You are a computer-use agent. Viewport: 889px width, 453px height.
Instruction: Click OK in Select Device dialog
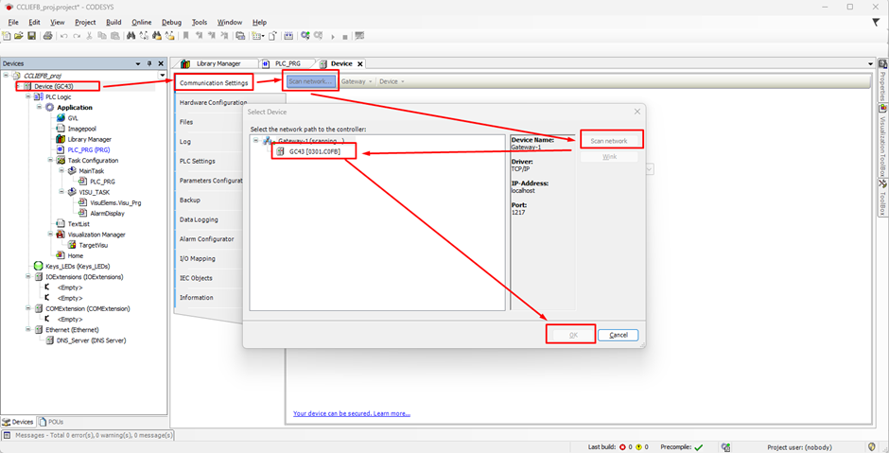click(572, 335)
